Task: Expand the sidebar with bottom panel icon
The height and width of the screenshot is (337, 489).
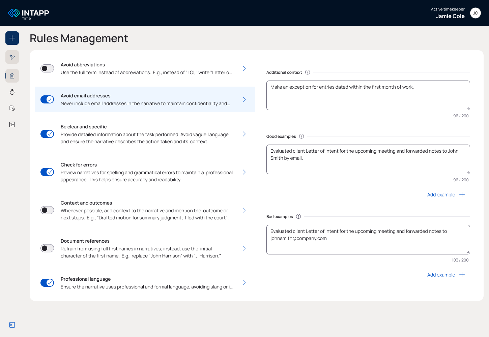Action: 12,325
